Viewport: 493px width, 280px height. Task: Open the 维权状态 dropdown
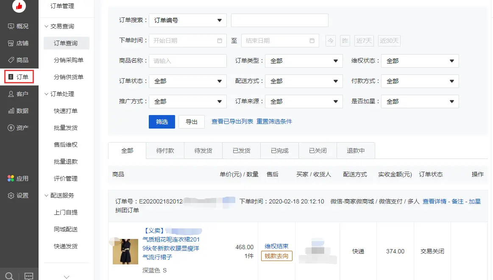420,61
